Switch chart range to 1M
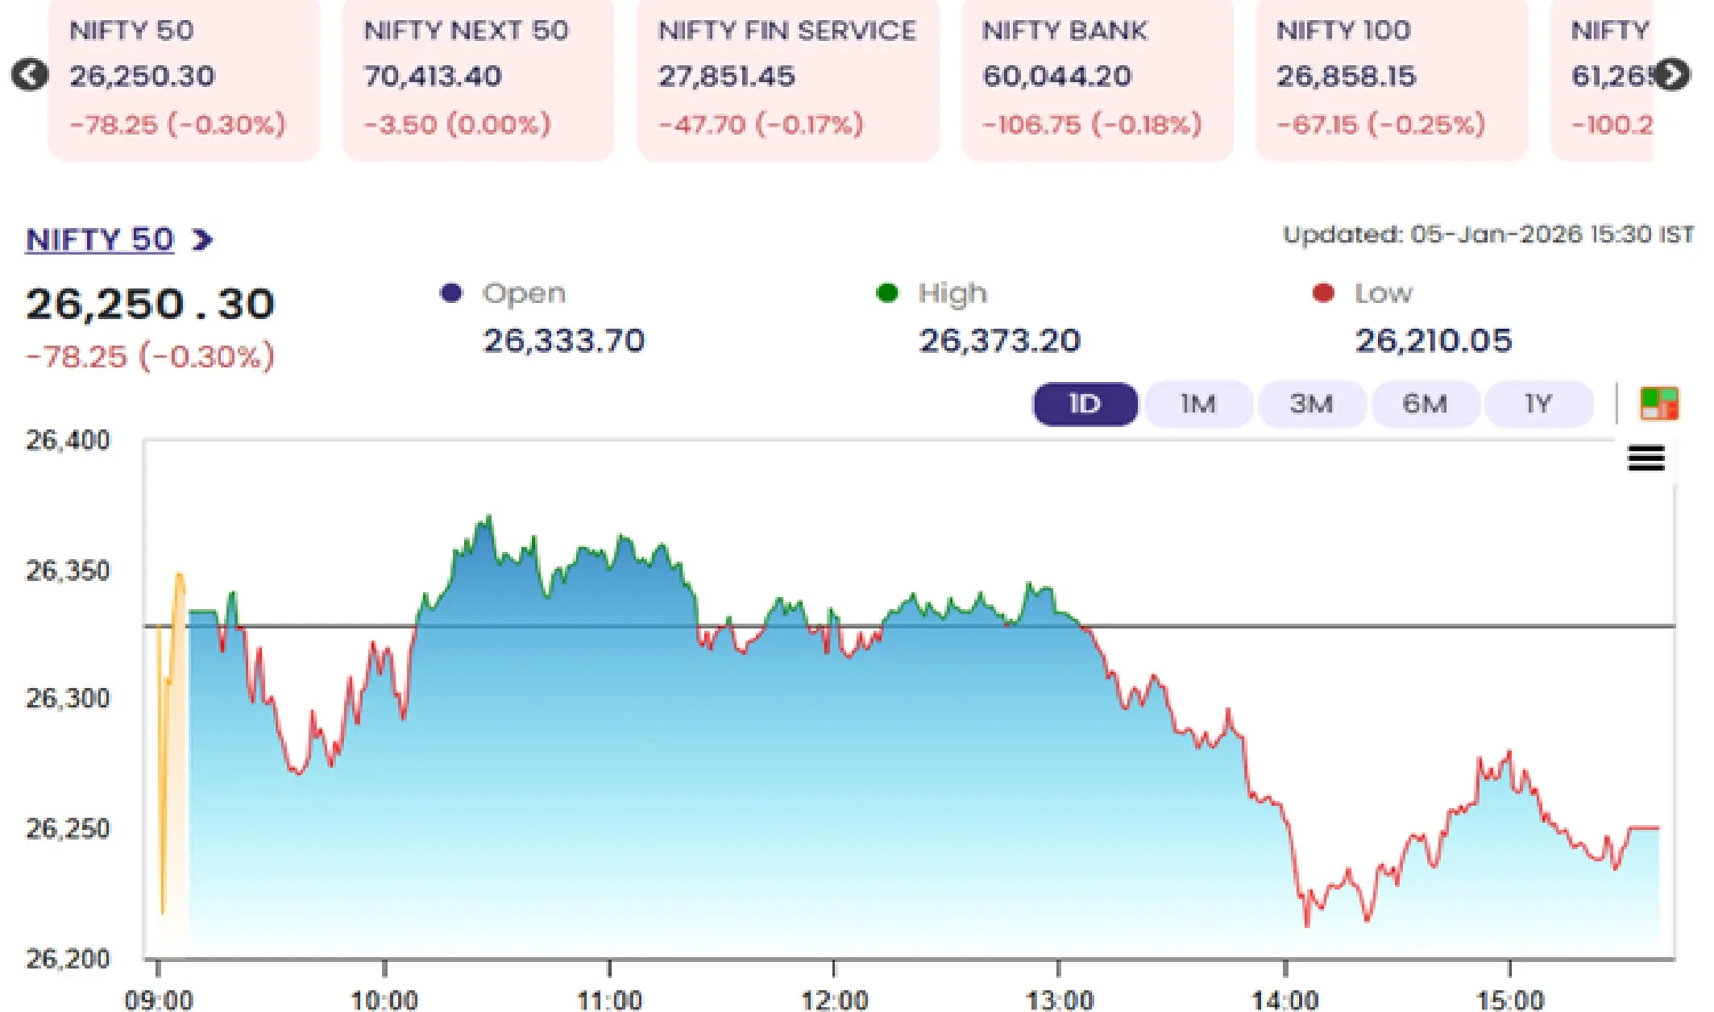 point(1197,404)
